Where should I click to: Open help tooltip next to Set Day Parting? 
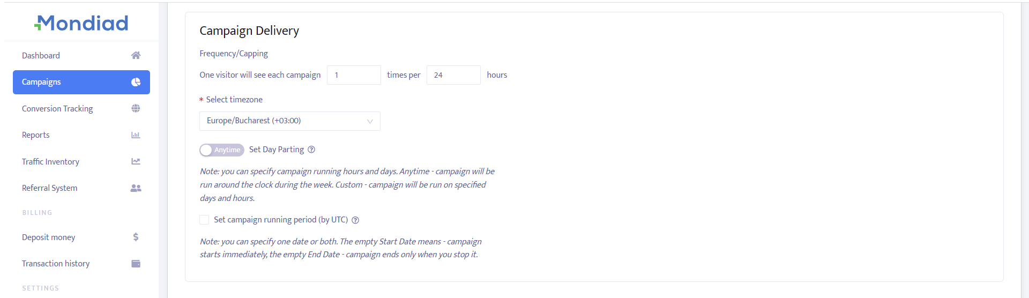point(311,150)
